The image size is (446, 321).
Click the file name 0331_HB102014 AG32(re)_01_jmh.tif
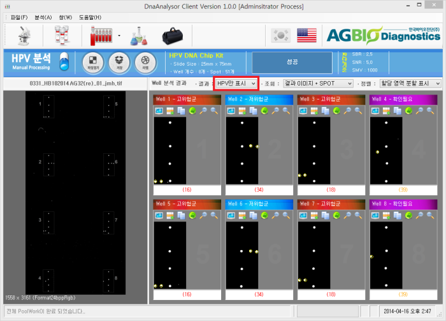coord(76,84)
